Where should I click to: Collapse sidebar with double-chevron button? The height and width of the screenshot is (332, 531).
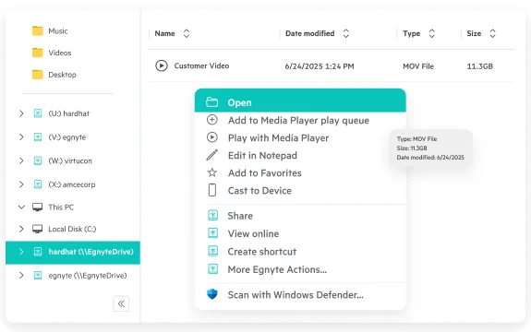pyautogui.click(x=121, y=303)
